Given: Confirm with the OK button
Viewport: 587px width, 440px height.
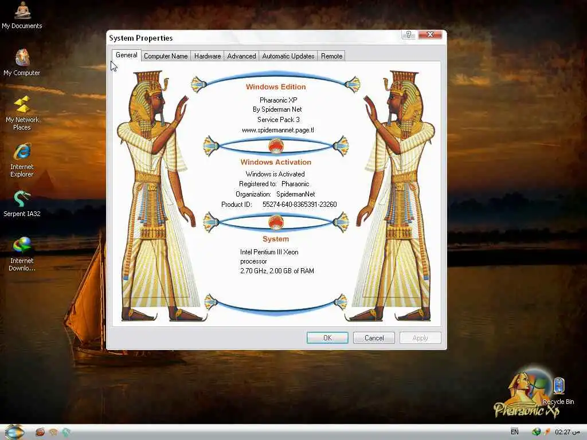Looking at the screenshot, I should click(327, 338).
